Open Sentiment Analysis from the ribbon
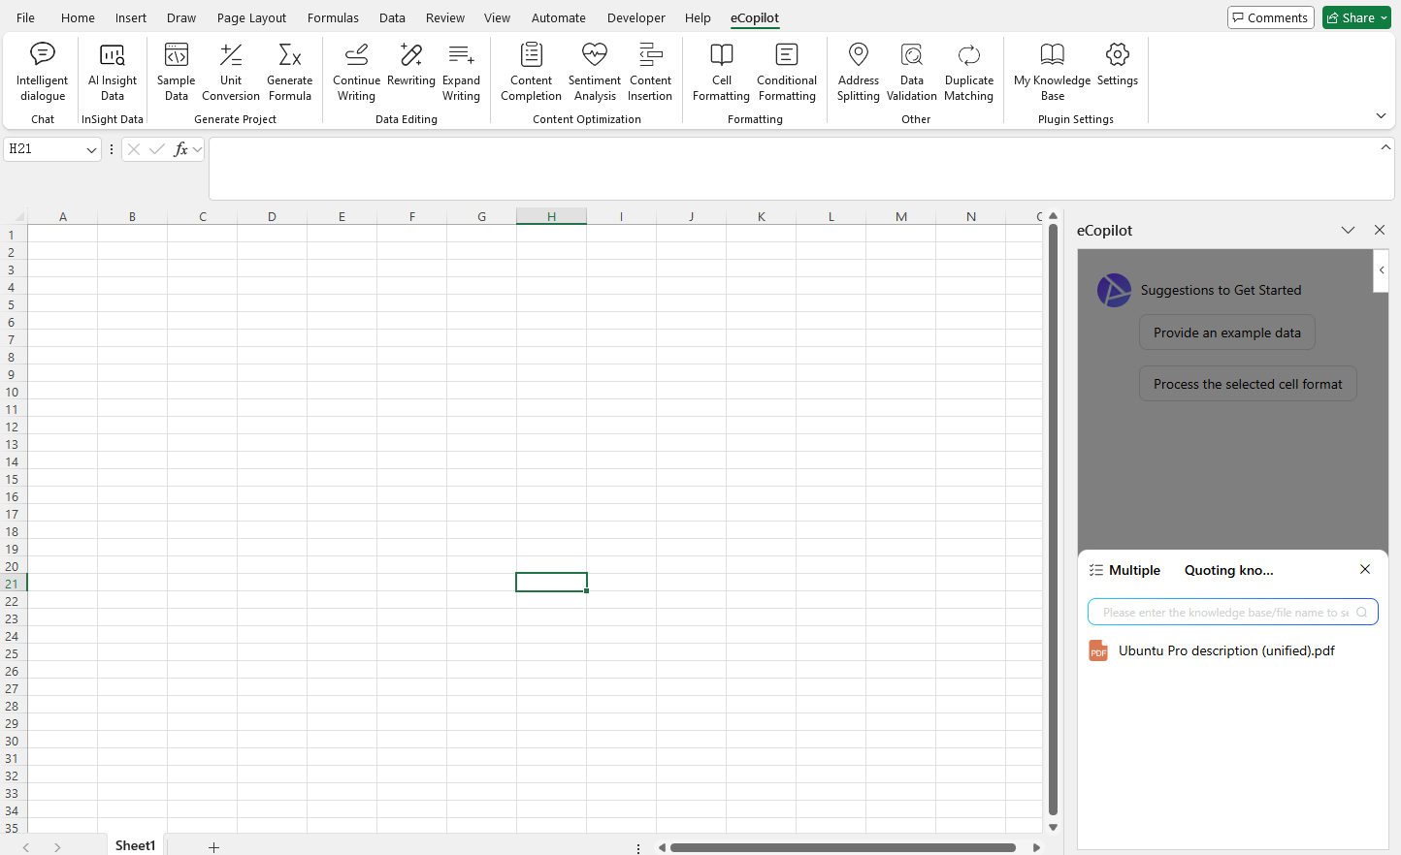1401x855 pixels. [595, 71]
